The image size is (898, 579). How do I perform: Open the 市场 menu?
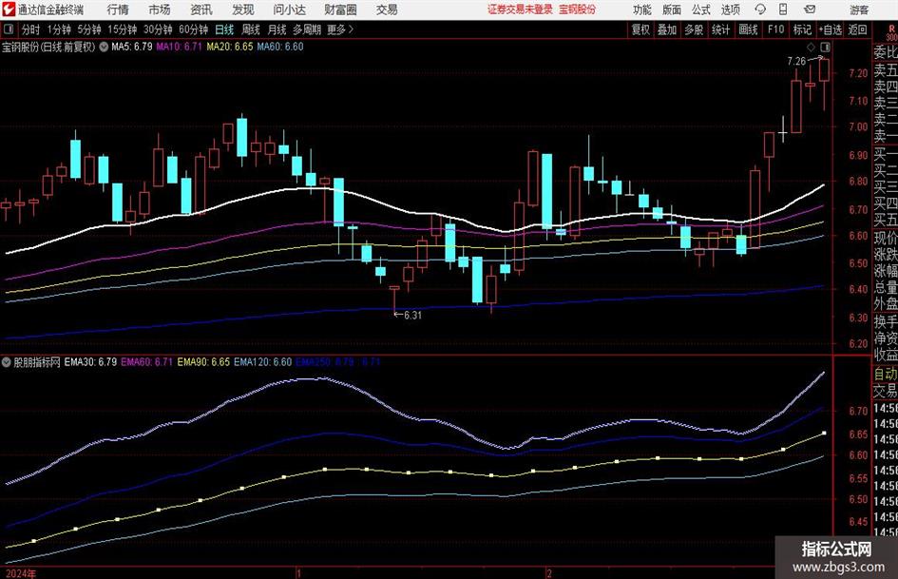point(160,10)
